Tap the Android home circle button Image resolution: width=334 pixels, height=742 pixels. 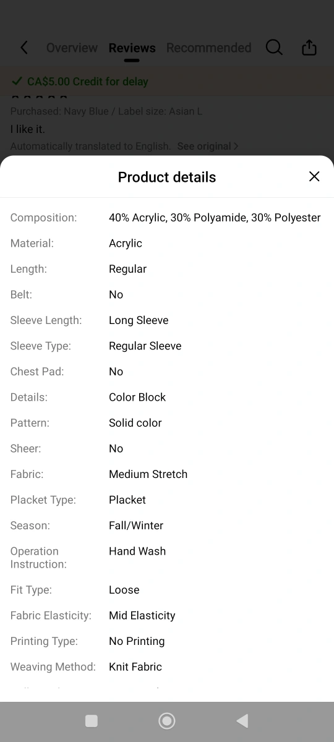point(167,721)
